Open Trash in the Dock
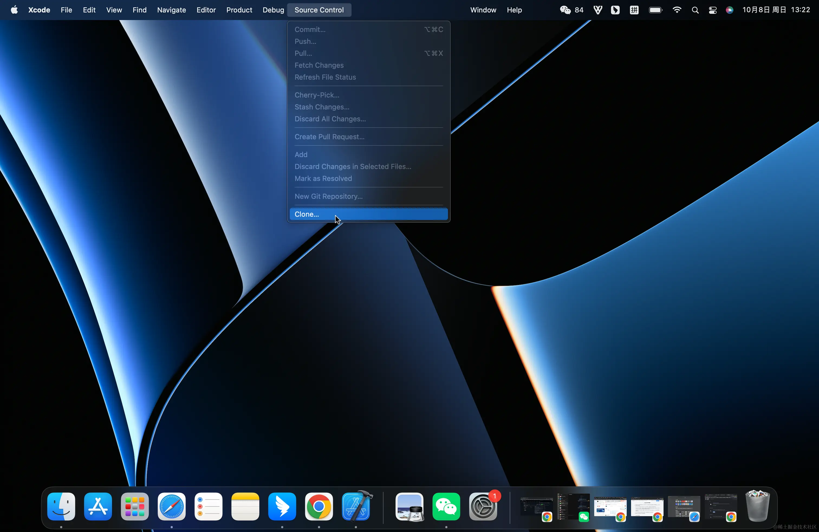 pos(758,507)
